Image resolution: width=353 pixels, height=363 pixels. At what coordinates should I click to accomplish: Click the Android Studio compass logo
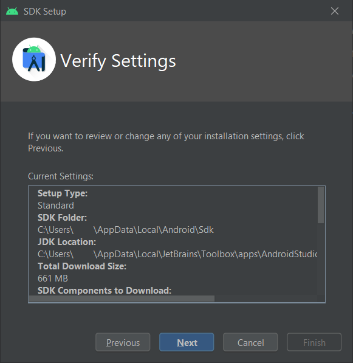(34, 60)
